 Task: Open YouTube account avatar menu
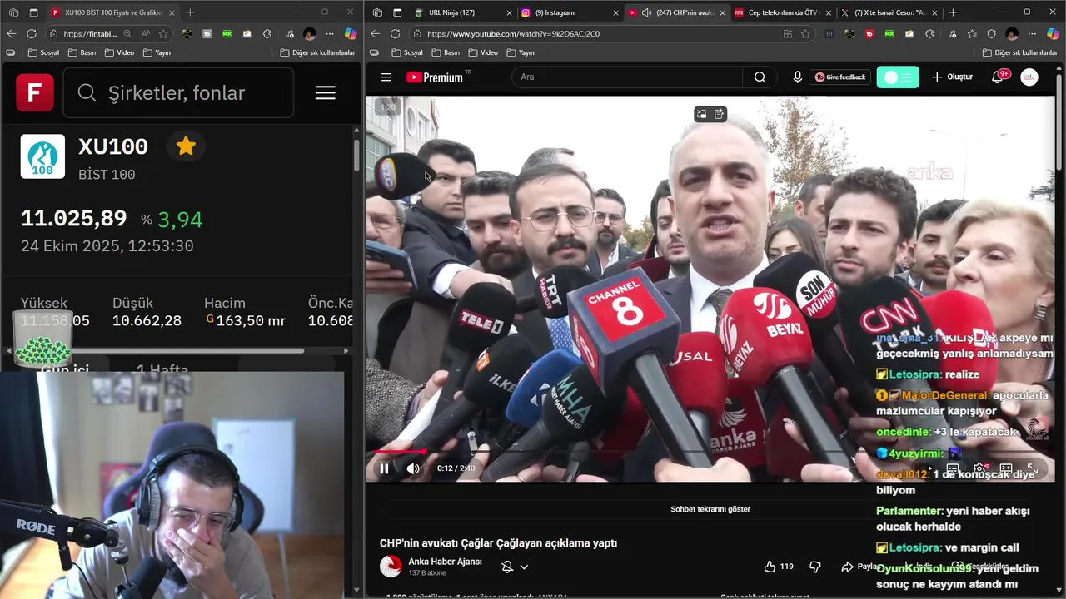(1030, 77)
